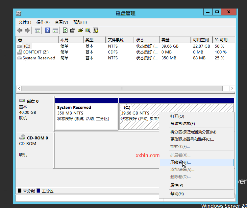The image size is (247, 208).
Task: Toggle the console tree pane icon
Action: (37, 31)
